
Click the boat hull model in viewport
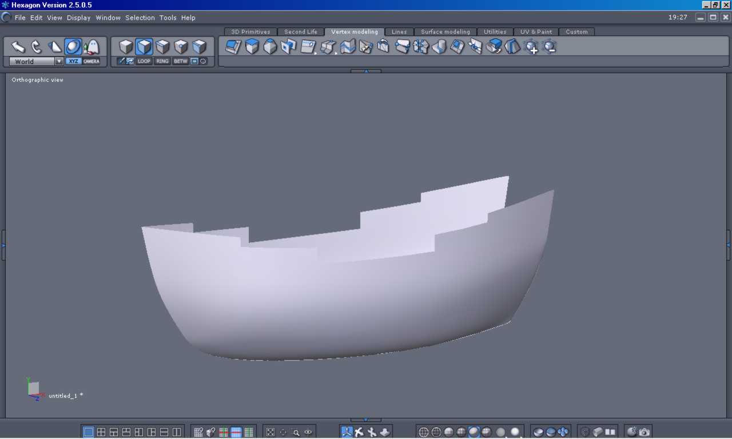point(343,303)
